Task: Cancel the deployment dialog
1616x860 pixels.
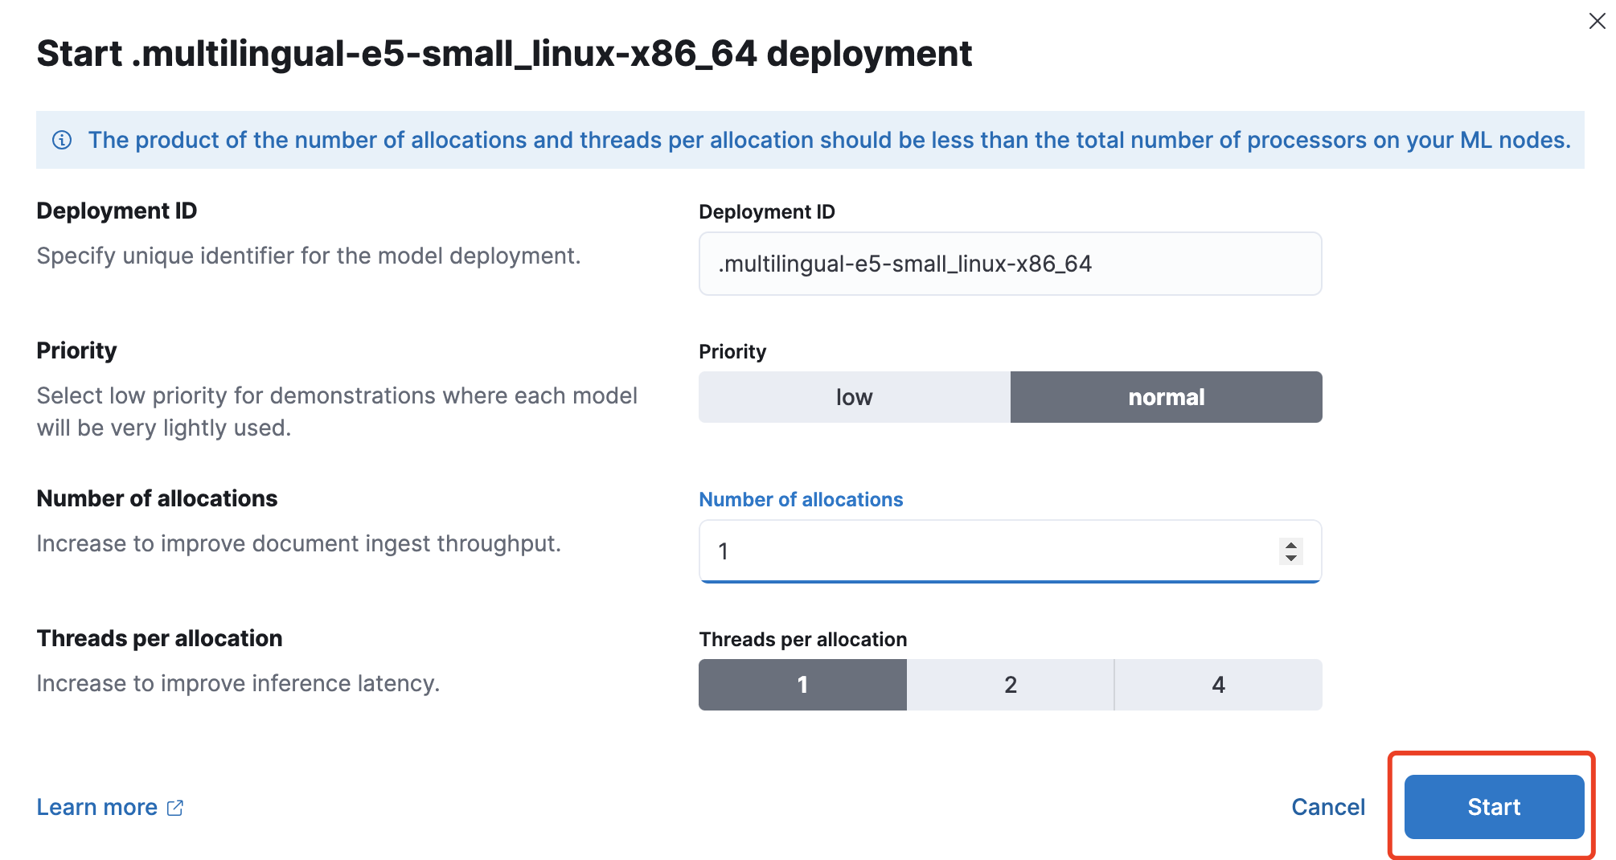Action: [1328, 807]
